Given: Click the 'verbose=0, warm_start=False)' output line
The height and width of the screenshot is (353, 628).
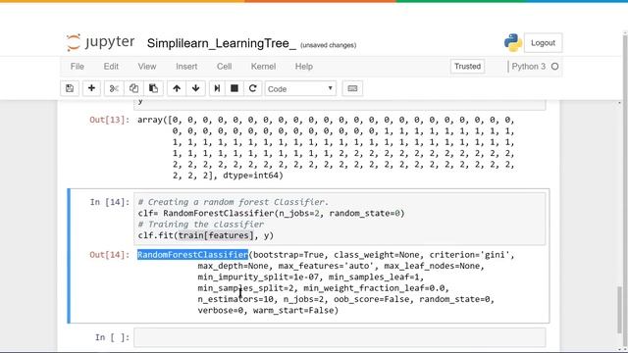Looking at the screenshot, I should (268, 311).
